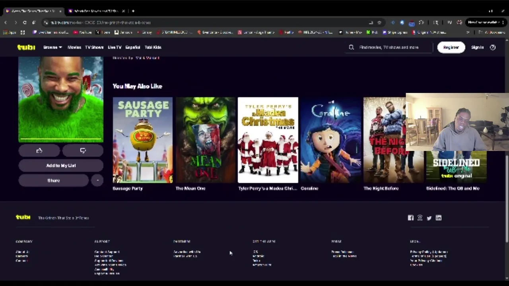Open the Tubi Kids nav item
Screen dimensions: 509x286
153,47
